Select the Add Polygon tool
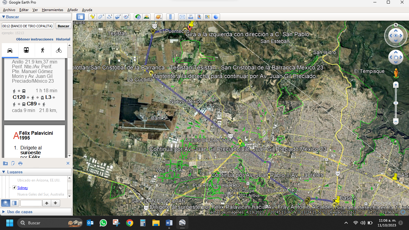This screenshot has height=230, width=409. (x=101, y=17)
